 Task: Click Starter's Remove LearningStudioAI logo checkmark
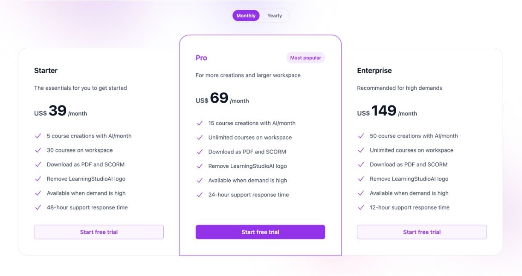38,179
